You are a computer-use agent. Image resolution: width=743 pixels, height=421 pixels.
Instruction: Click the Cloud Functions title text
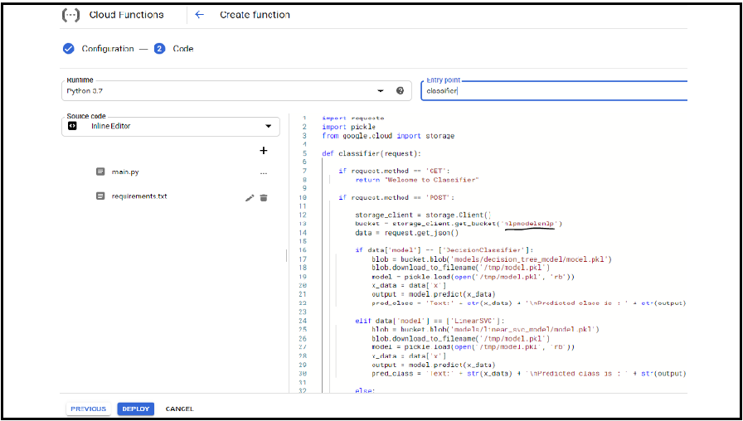(x=126, y=15)
